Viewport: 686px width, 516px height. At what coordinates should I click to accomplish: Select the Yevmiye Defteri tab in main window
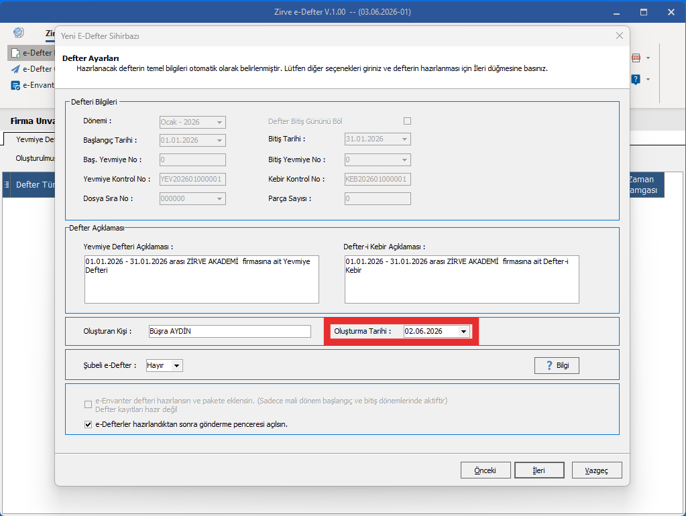click(35, 139)
